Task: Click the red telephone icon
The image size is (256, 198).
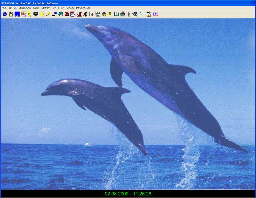Action: pos(67,14)
